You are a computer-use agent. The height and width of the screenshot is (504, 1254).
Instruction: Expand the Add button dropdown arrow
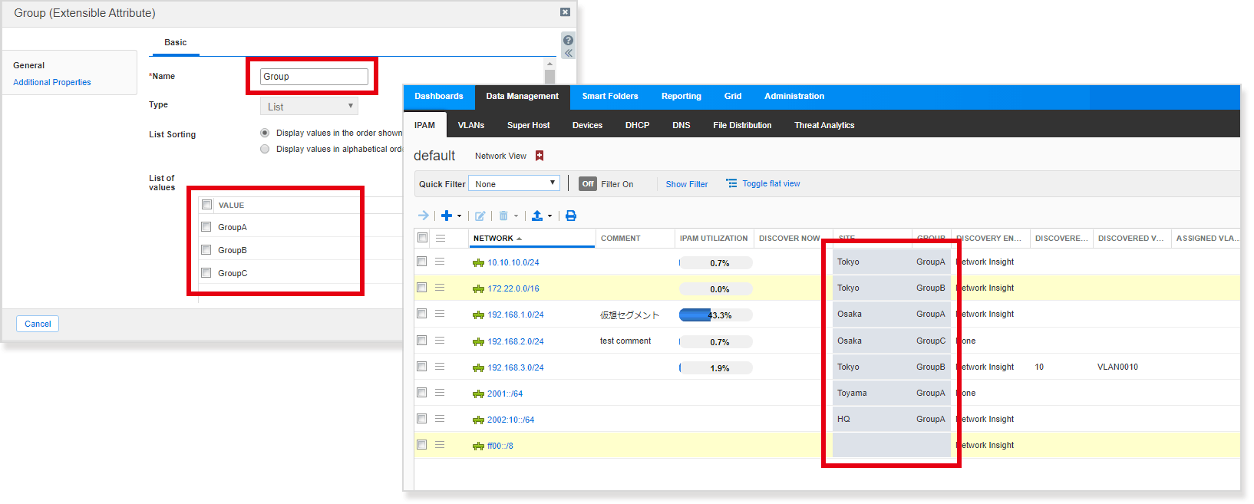460,216
